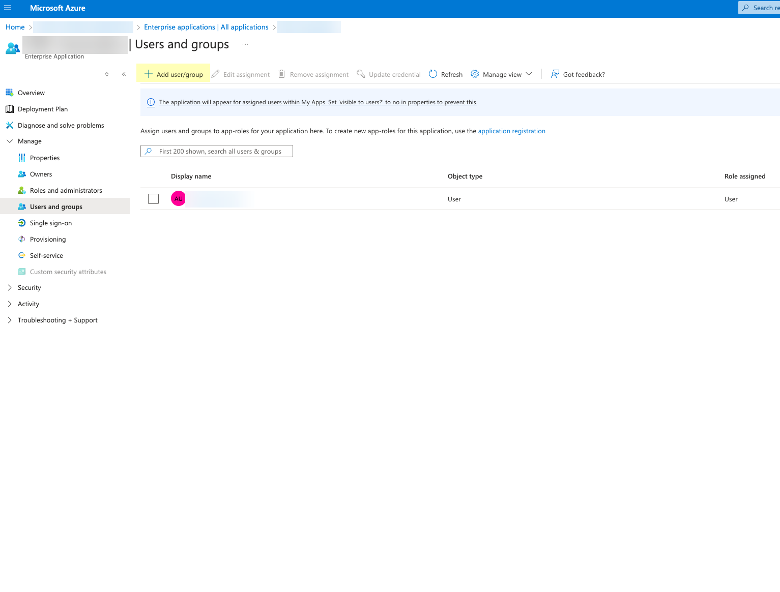Click the Diagnose and solve problems icon
Viewport: 780px width, 592px height.
10,125
